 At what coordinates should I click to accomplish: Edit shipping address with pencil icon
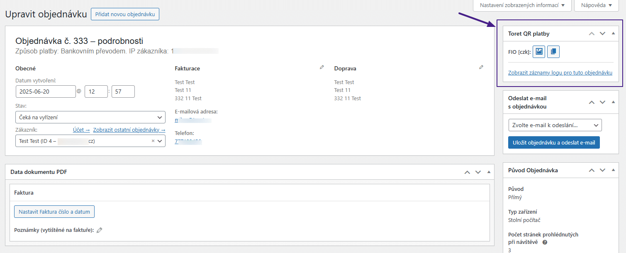click(481, 67)
